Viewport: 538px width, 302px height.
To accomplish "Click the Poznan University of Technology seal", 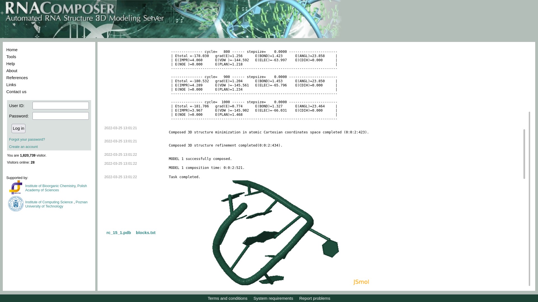I will [x=16, y=204].
